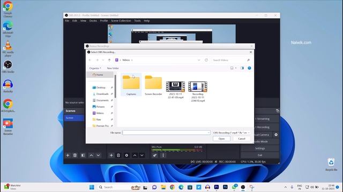The height and width of the screenshot is (192, 343).
Task: Open the OBS View menu
Action: pos(83,21)
